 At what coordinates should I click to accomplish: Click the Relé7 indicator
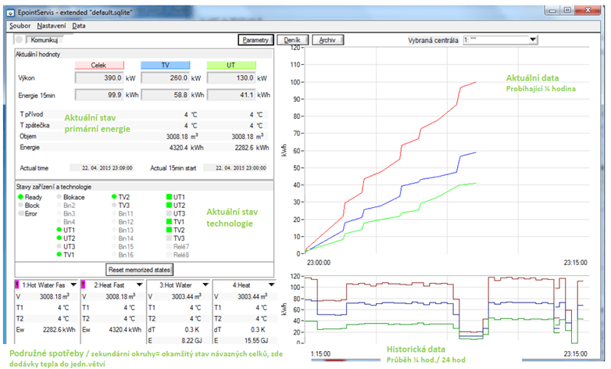click(169, 246)
